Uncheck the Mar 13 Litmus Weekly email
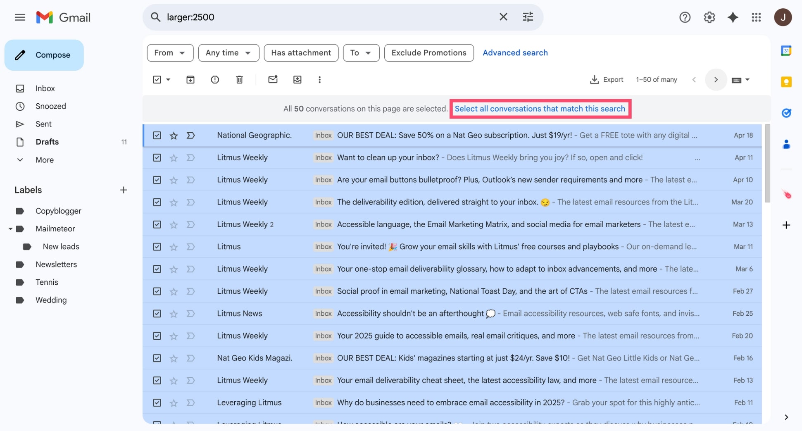This screenshot has height=431, width=802. click(x=157, y=225)
